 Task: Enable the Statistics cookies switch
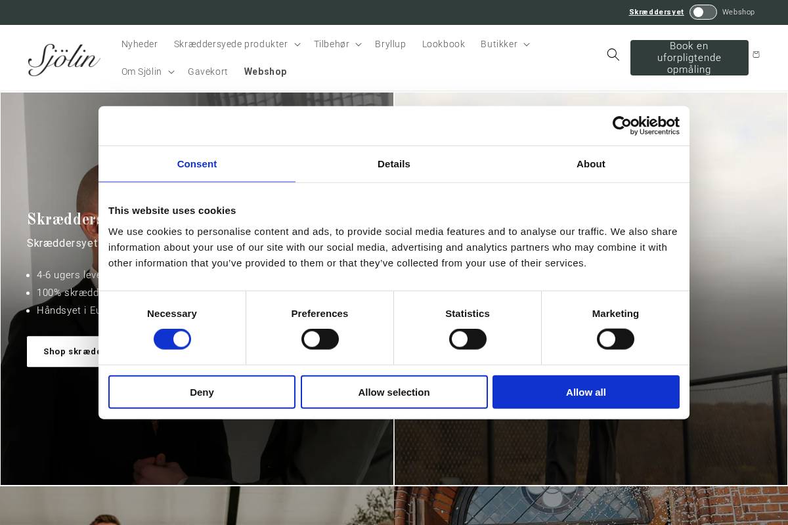point(468,339)
